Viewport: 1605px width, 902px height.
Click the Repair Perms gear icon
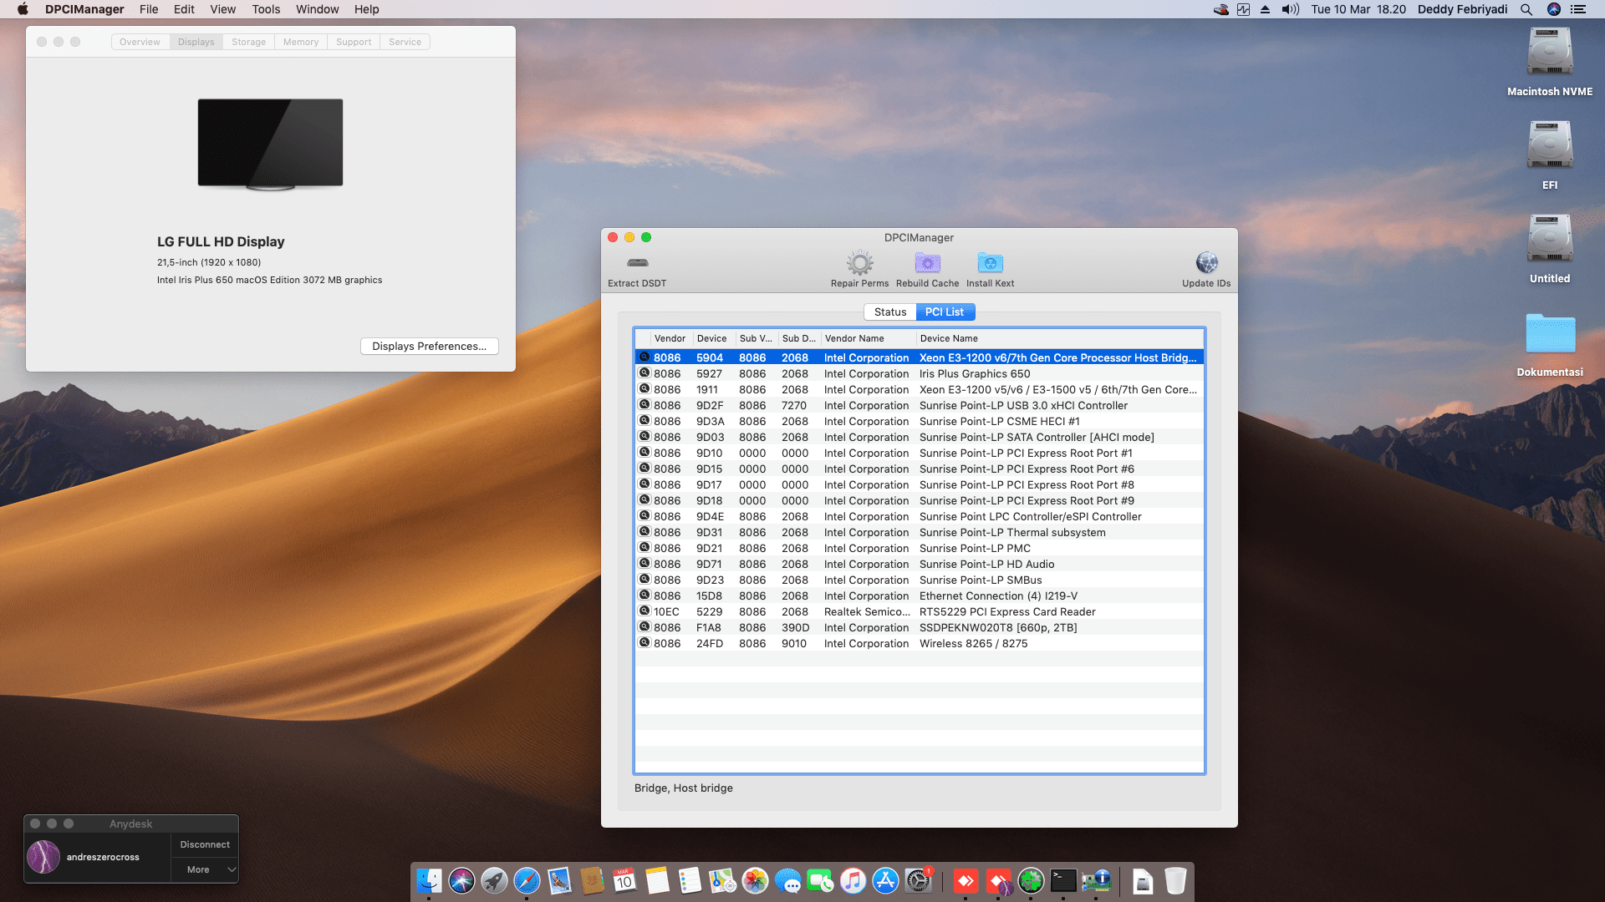[x=859, y=263]
